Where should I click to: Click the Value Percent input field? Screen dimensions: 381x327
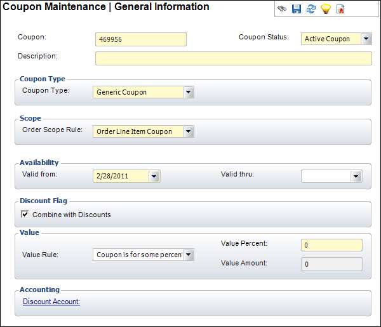(331, 245)
